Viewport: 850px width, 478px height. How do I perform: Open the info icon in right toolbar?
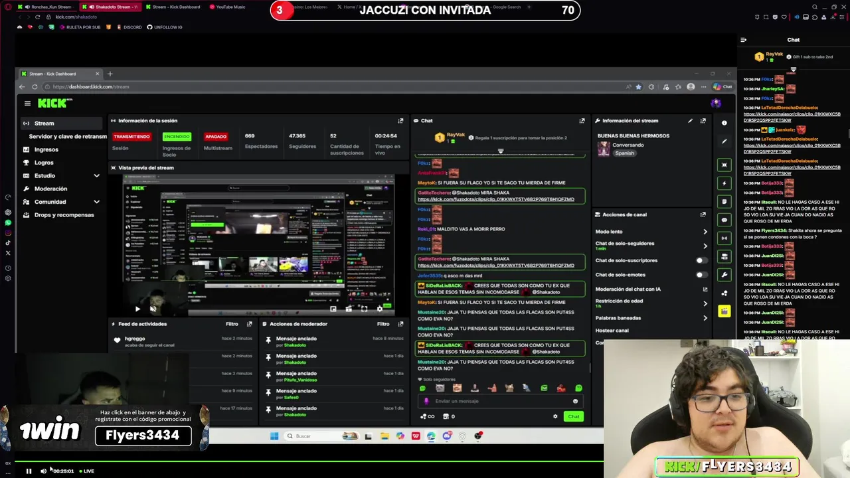[x=724, y=123]
